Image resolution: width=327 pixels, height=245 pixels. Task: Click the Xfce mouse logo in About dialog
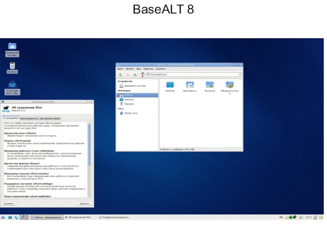coord(6,109)
